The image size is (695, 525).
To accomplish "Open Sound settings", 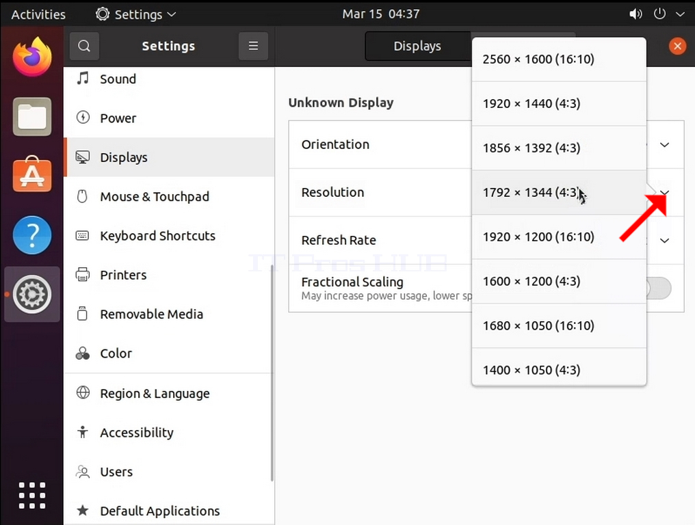I will pos(169,79).
